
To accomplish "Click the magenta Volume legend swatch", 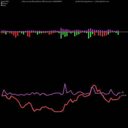I will [x=2, y=3].
